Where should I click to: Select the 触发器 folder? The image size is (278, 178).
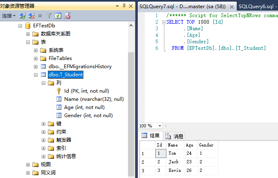[64, 140]
